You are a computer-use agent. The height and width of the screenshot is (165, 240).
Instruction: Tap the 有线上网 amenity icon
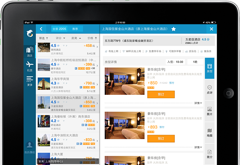coord(106,52)
